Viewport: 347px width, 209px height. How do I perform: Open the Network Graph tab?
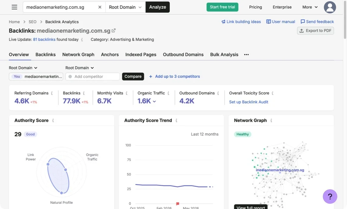[x=78, y=55]
